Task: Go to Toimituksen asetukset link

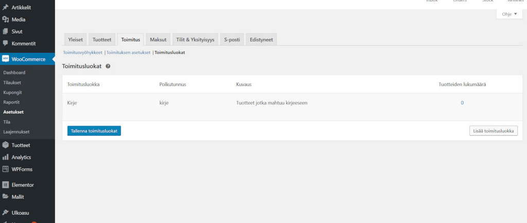Action: click(128, 53)
